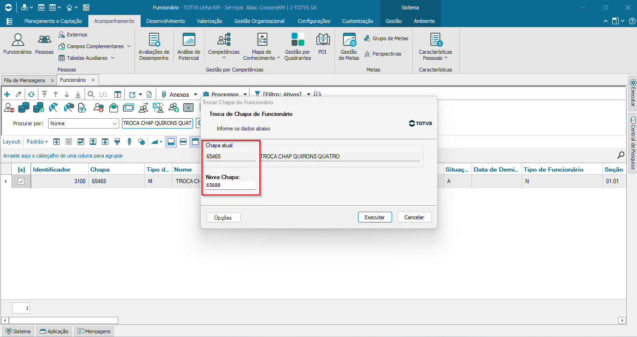Click the add people group icon

pyautogui.click(x=173, y=108)
